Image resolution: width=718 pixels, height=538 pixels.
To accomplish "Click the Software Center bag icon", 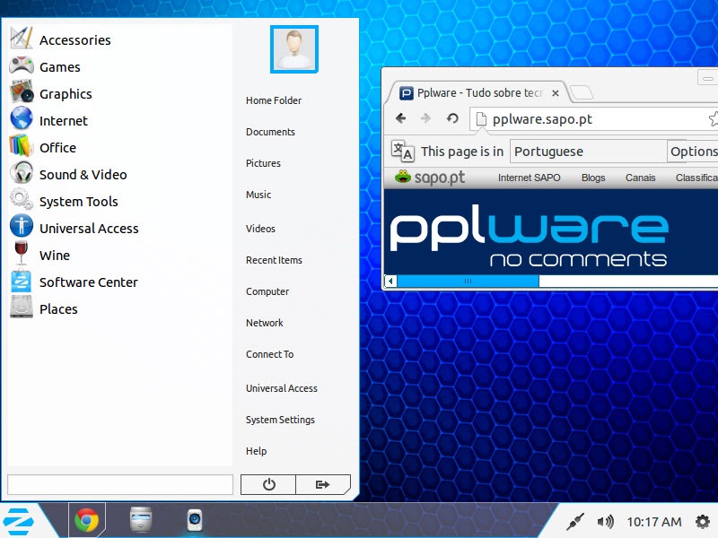I will (x=21, y=281).
